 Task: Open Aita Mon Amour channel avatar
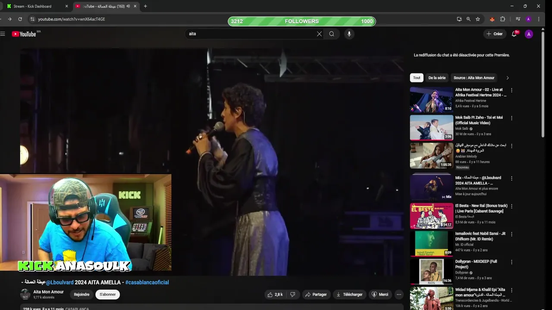[25, 294]
